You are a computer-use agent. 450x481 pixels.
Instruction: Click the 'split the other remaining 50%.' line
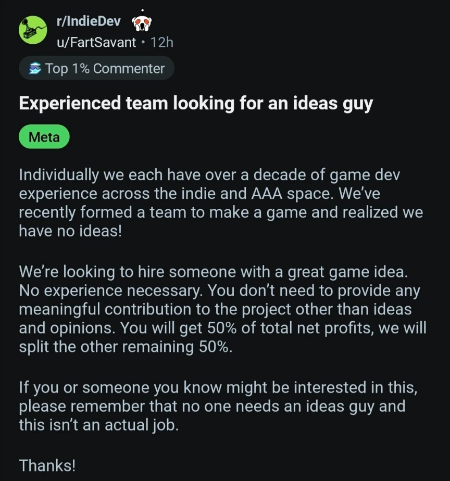[x=125, y=347]
